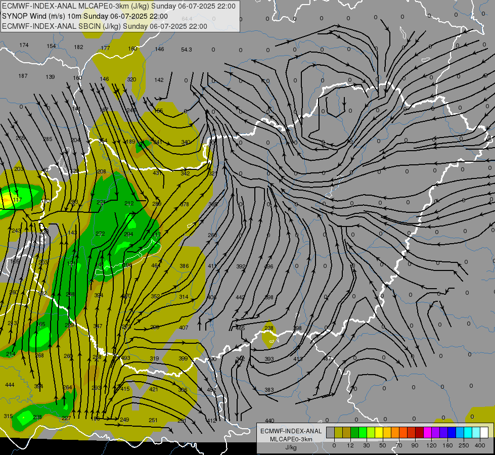Click the map value '442'

coord(240,297)
